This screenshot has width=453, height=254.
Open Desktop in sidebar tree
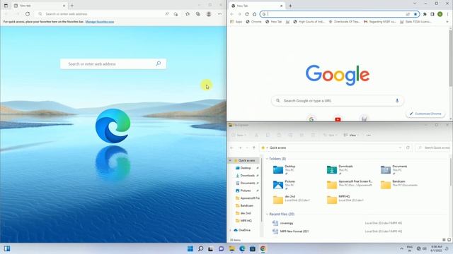246,168
